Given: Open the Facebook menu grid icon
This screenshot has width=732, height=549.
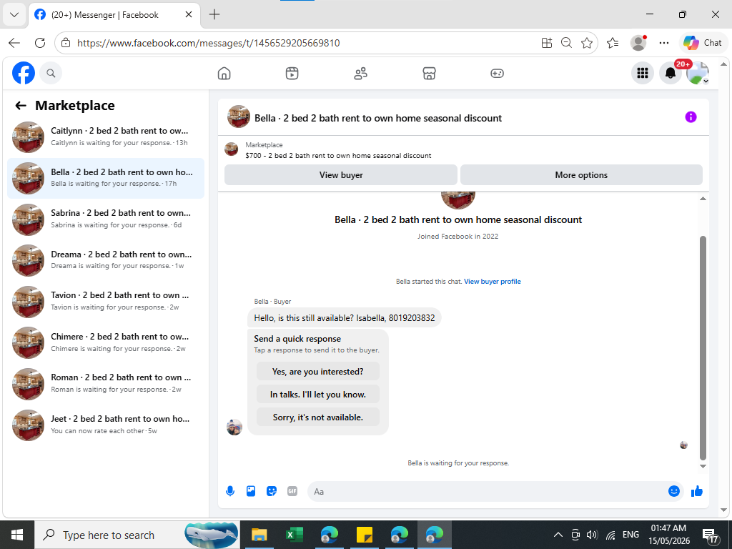Looking at the screenshot, I should point(643,74).
